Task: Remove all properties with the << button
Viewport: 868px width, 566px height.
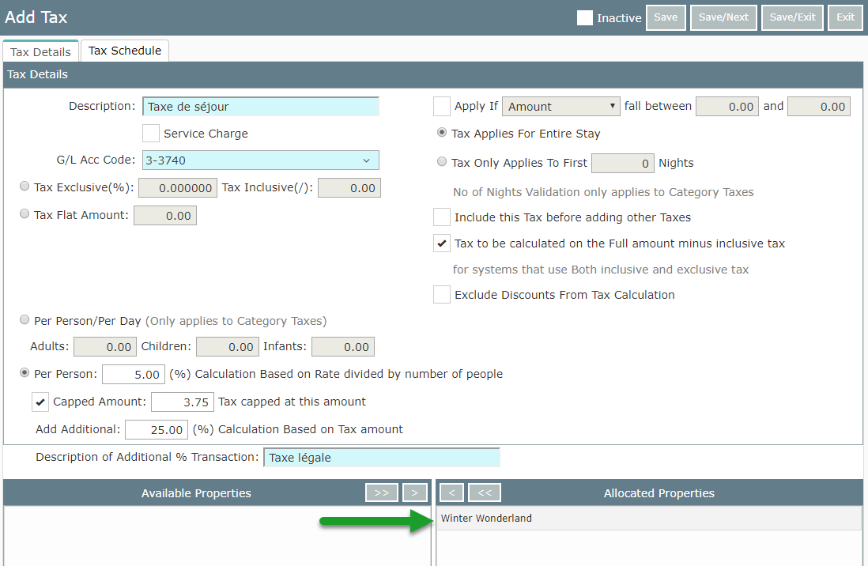Action: (x=485, y=492)
